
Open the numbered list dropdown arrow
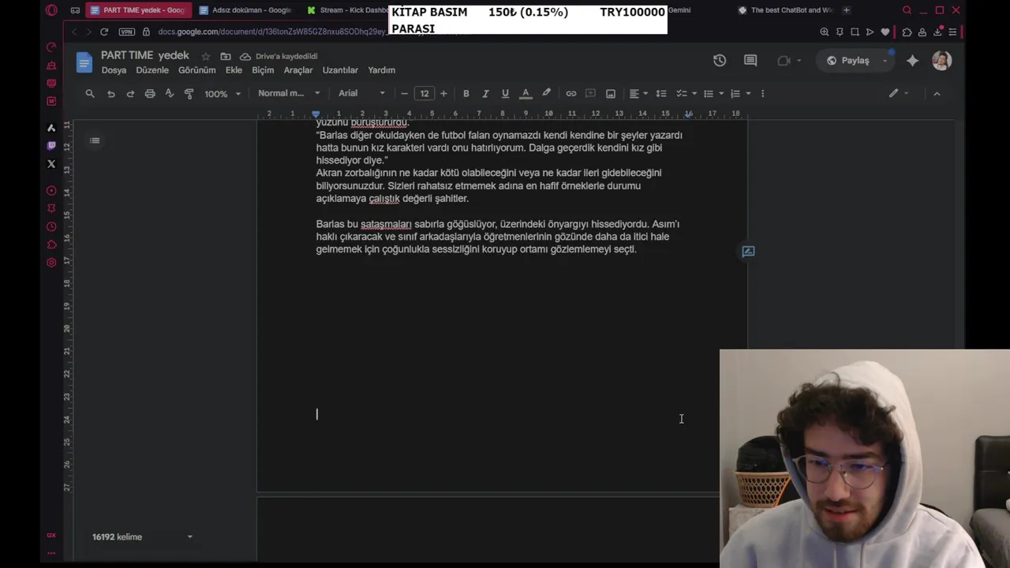(748, 93)
